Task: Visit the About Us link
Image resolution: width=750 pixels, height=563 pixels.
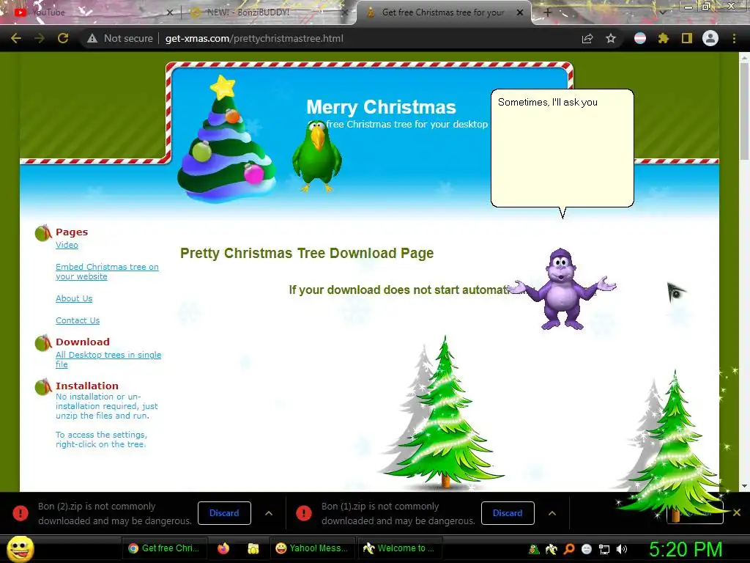Action: [x=74, y=298]
